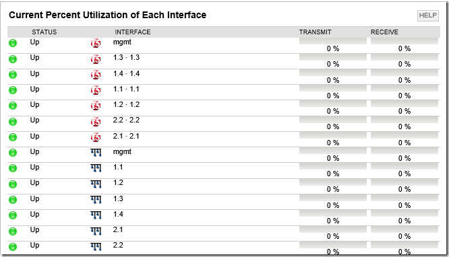Select the blue network icon beside second mgmt
449x257 pixels.
pyautogui.click(x=96, y=153)
